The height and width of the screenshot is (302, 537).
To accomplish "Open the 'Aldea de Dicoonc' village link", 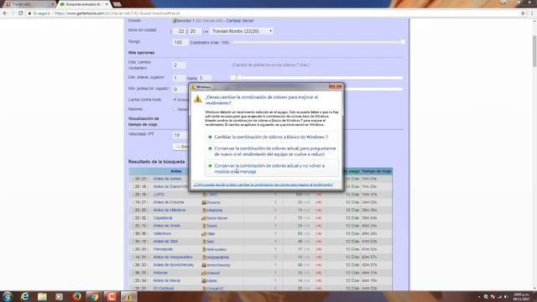I will coord(168,202).
